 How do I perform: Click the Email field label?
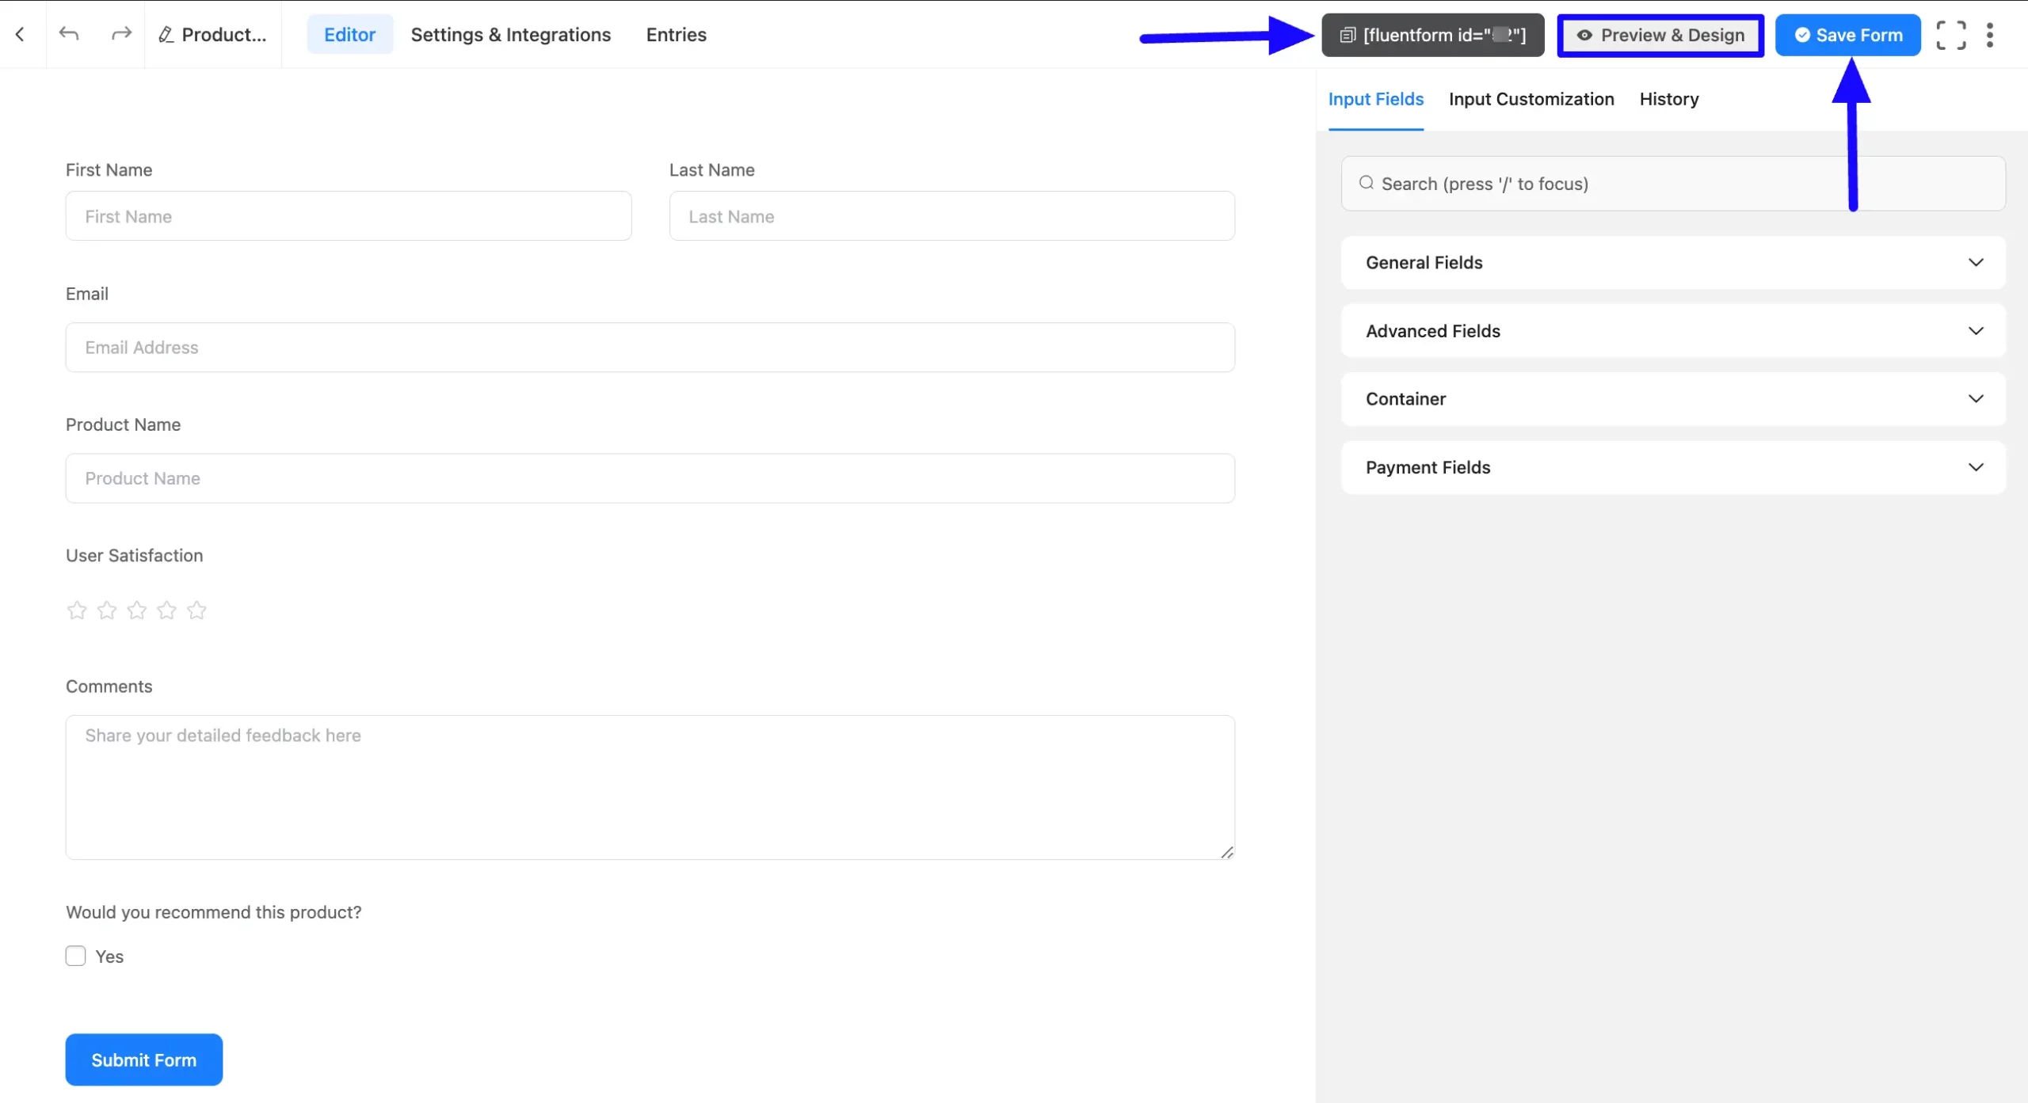87,294
